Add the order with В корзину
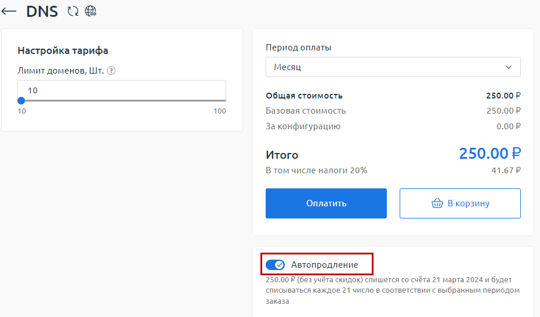Image resolution: width=540 pixels, height=317 pixels. coord(459,203)
